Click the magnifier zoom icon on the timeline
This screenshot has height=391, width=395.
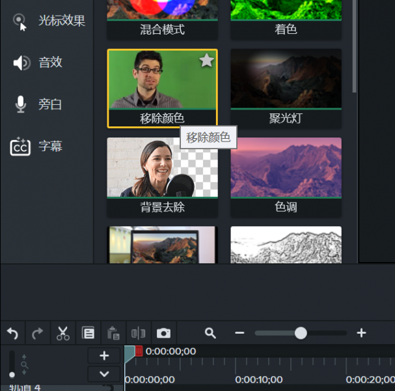point(210,333)
